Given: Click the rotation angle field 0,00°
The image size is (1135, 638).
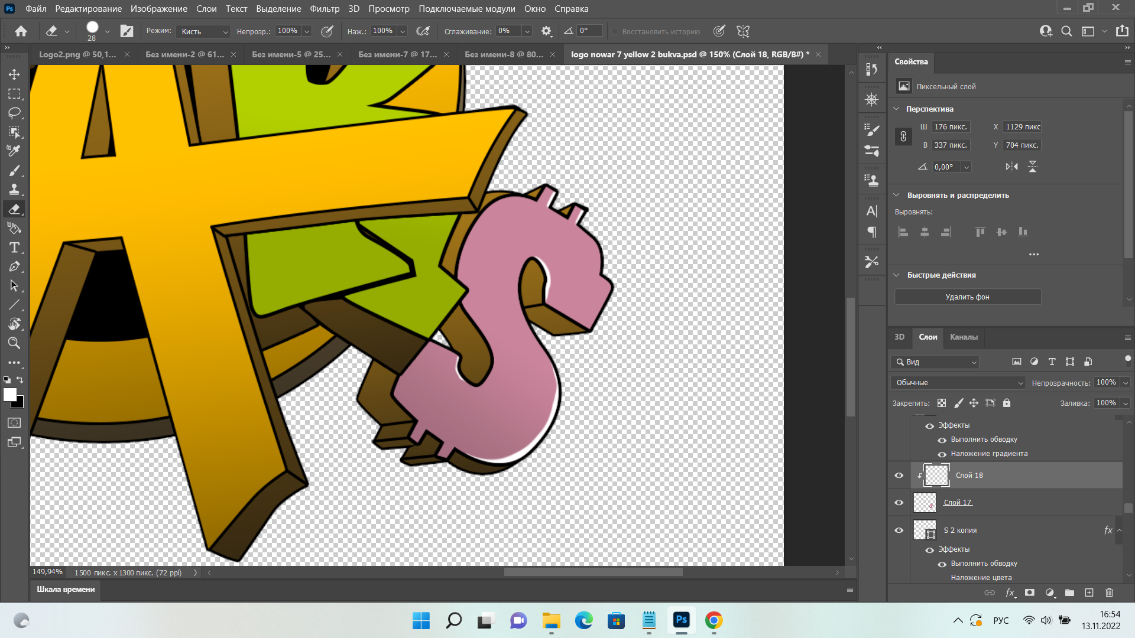Looking at the screenshot, I should 947,167.
